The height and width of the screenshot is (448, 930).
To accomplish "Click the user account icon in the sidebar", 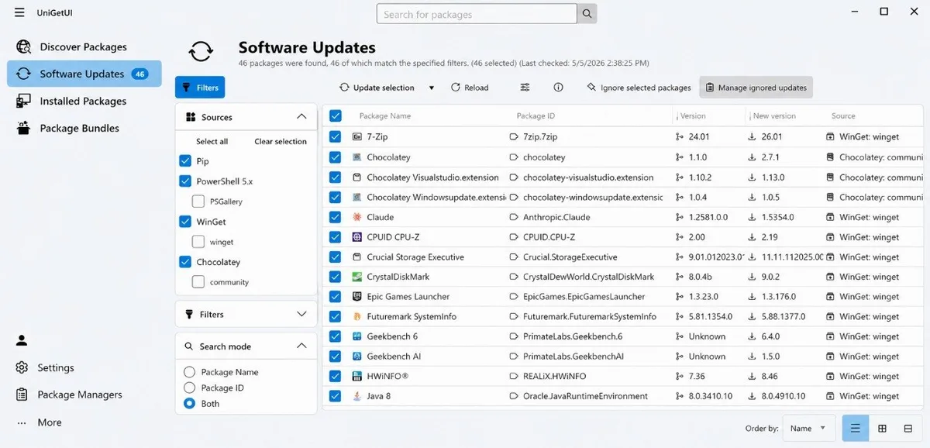I will 22,340.
